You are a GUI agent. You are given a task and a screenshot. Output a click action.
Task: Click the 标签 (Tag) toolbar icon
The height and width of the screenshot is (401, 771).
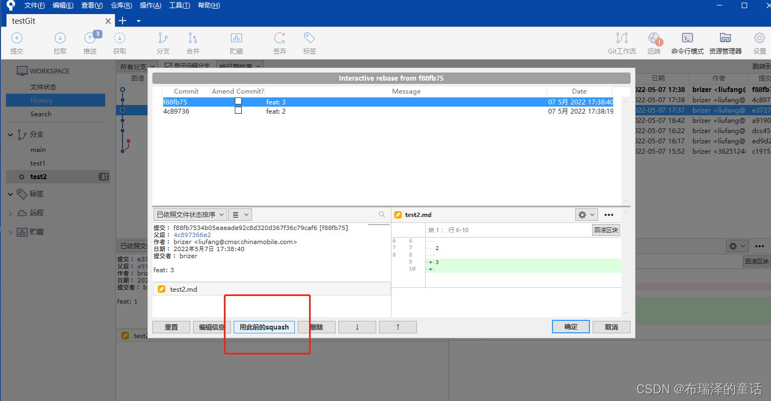(310, 43)
